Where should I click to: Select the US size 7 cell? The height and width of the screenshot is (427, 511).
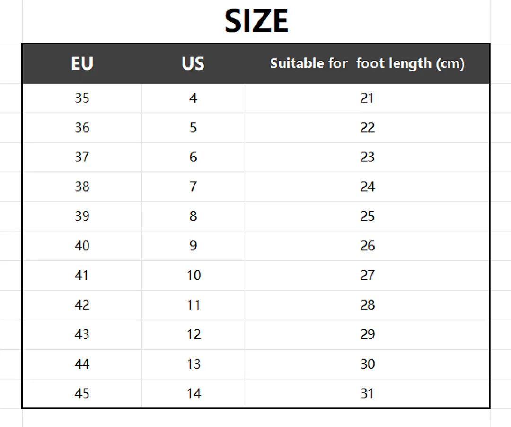(193, 187)
